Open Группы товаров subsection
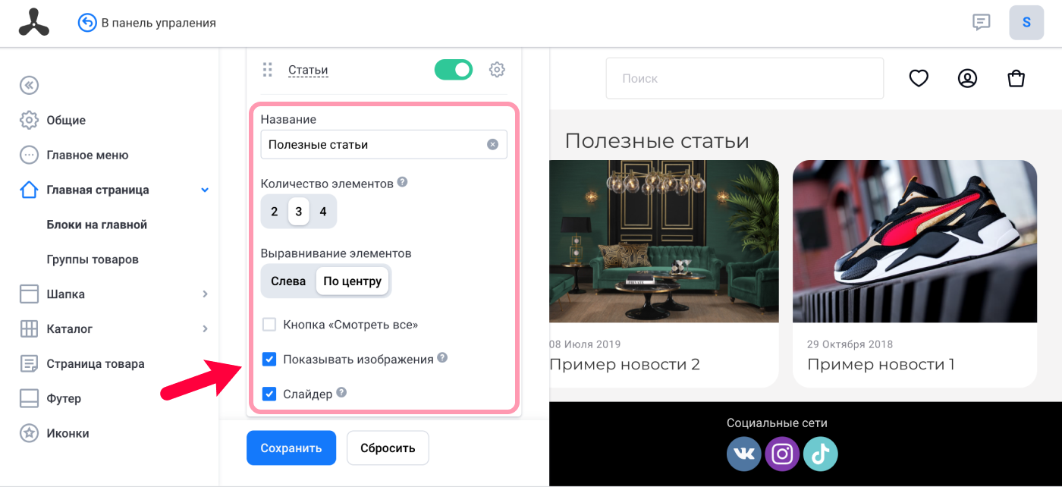This screenshot has width=1062, height=487. (93, 259)
